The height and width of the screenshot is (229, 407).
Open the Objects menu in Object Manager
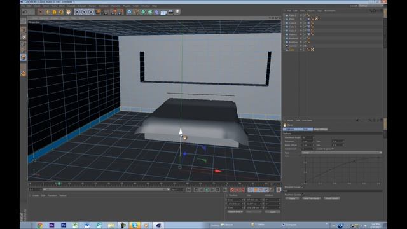coord(311,11)
